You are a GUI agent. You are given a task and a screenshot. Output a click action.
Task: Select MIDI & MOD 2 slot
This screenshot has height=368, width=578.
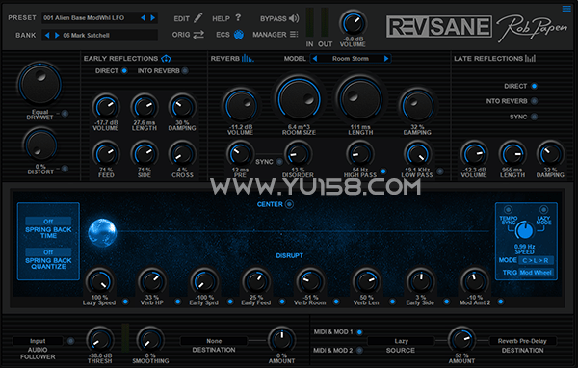tap(359, 350)
